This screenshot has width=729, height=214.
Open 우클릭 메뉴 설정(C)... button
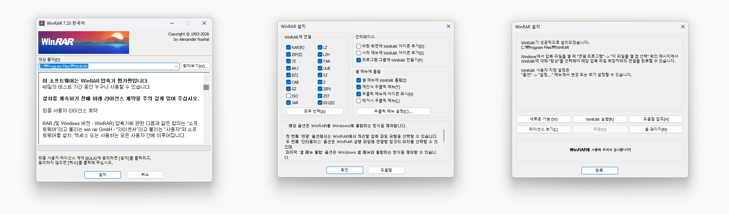[x=393, y=111]
